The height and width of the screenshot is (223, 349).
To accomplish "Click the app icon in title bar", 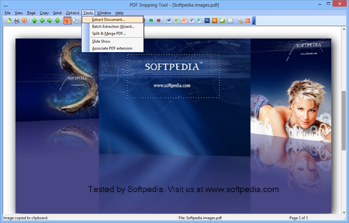I will pyautogui.click(x=6, y=4).
